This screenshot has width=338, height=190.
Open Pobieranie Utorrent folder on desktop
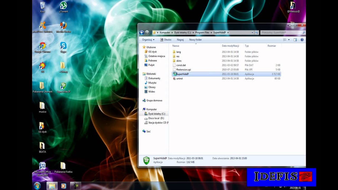[x=42, y=87]
